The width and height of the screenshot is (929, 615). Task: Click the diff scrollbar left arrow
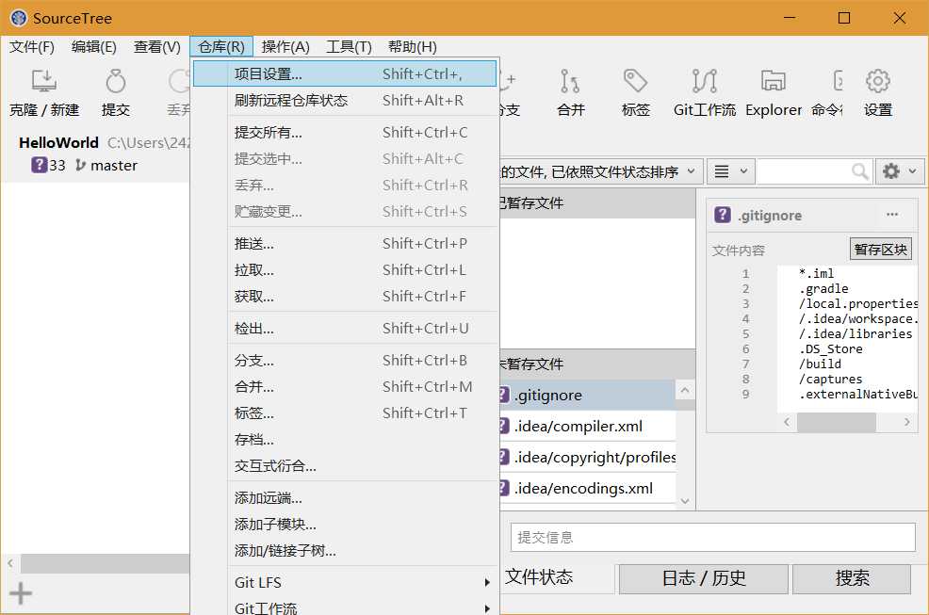coord(787,422)
